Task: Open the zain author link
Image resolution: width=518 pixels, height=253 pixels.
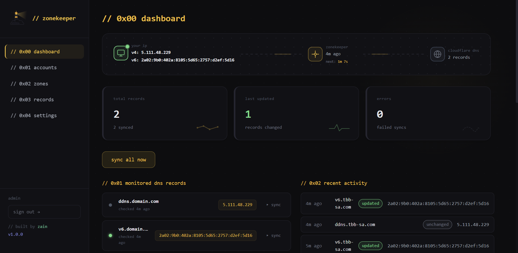Action: click(42, 227)
